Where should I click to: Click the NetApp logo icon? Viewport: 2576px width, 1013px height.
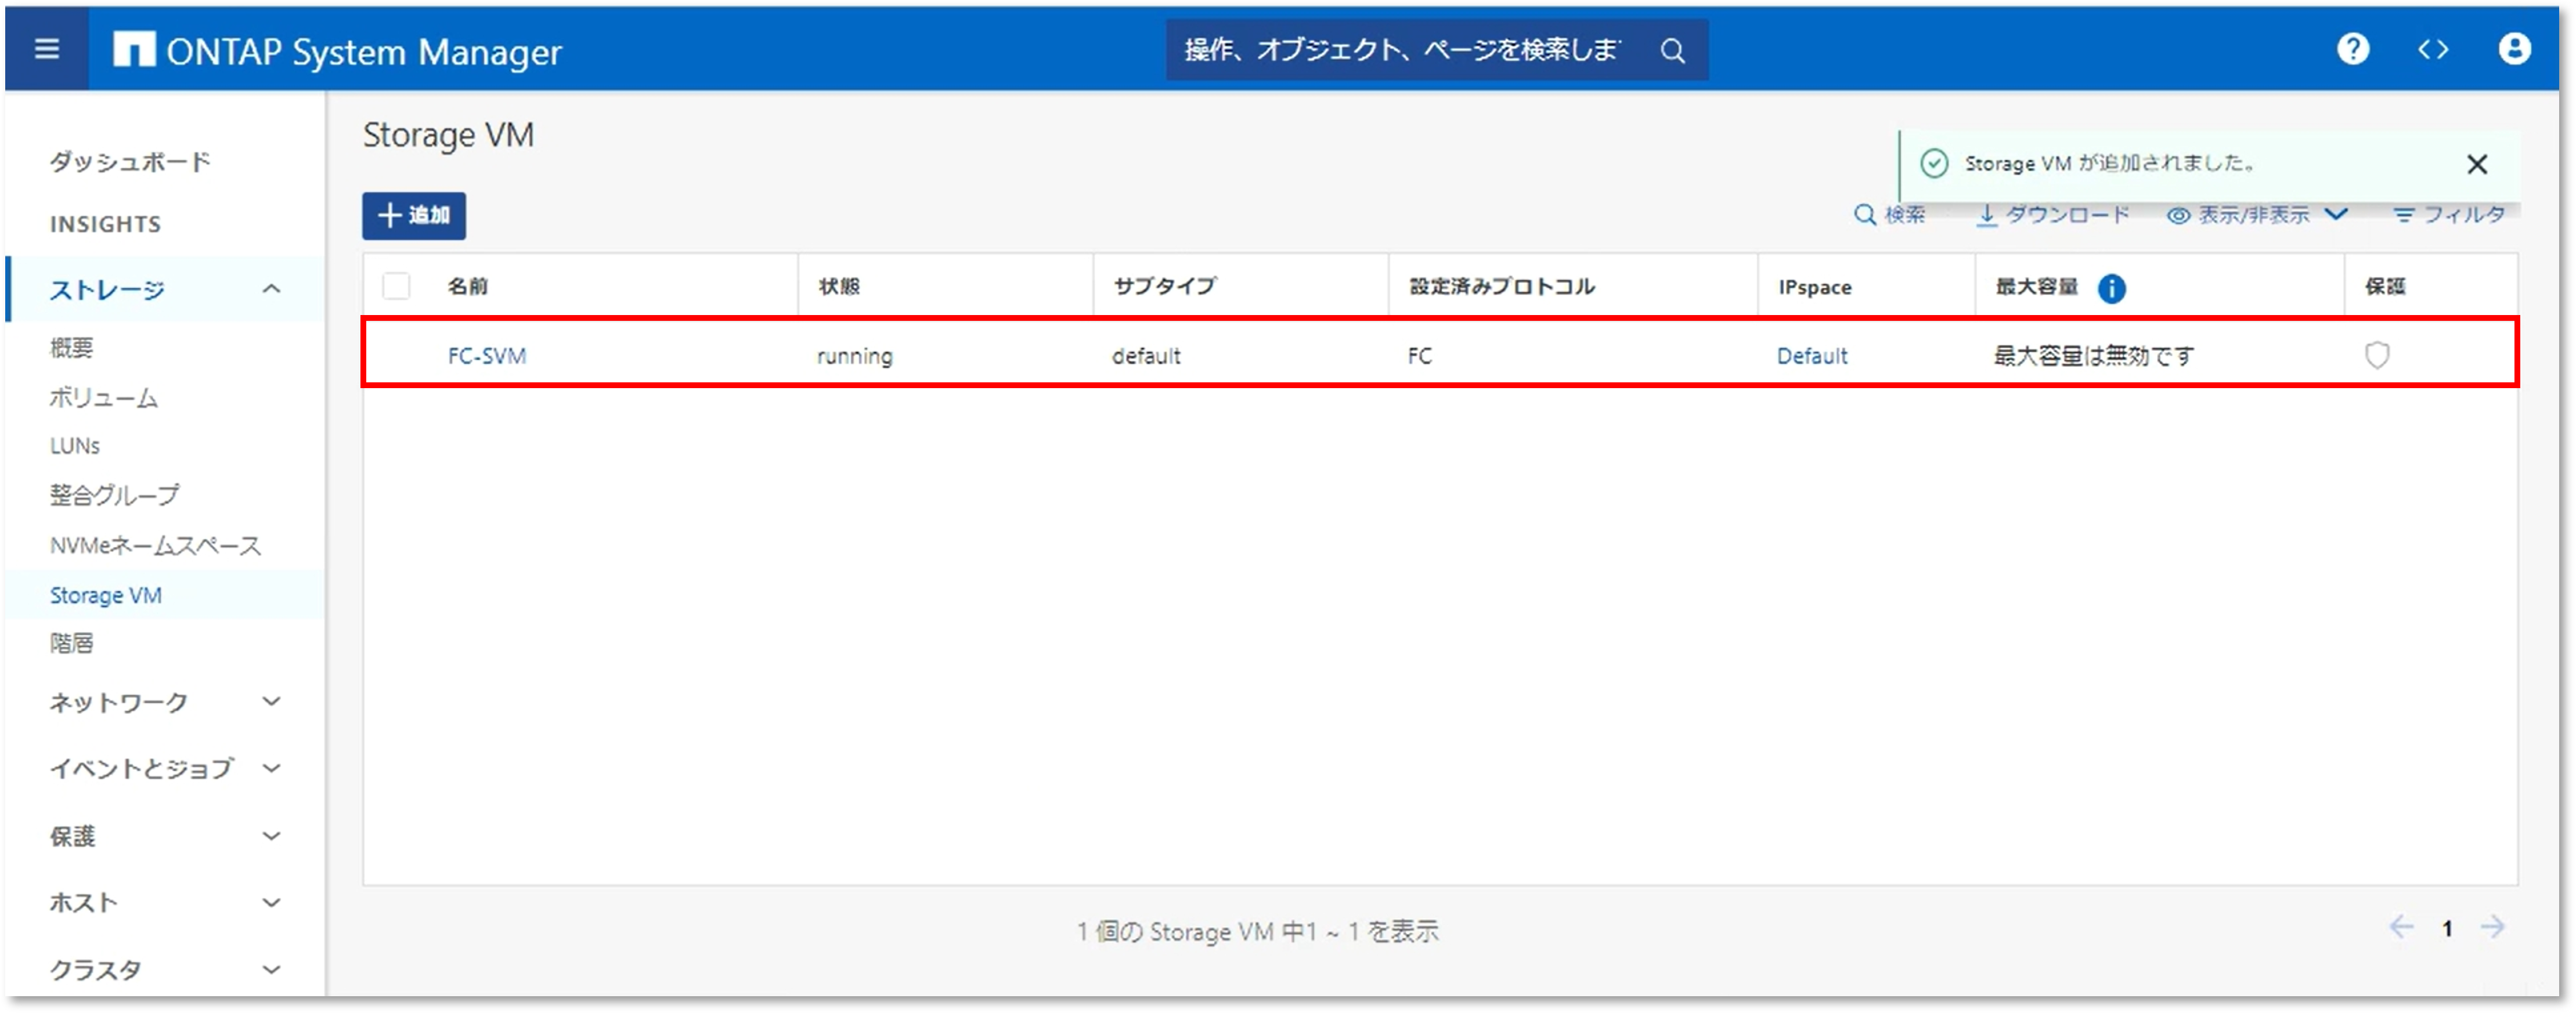(x=134, y=49)
